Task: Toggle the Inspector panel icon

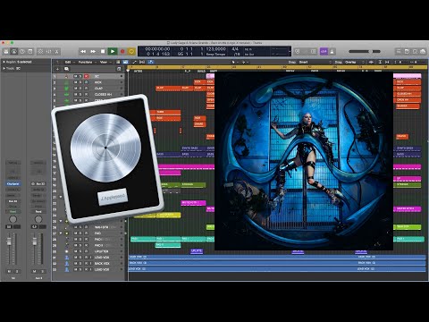Action: [x=14, y=52]
